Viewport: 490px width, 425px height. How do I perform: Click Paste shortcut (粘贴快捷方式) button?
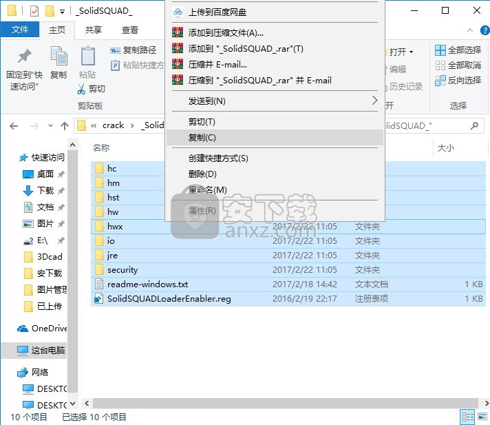click(137, 65)
